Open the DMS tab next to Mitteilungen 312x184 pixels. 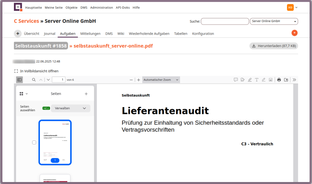pos(109,34)
